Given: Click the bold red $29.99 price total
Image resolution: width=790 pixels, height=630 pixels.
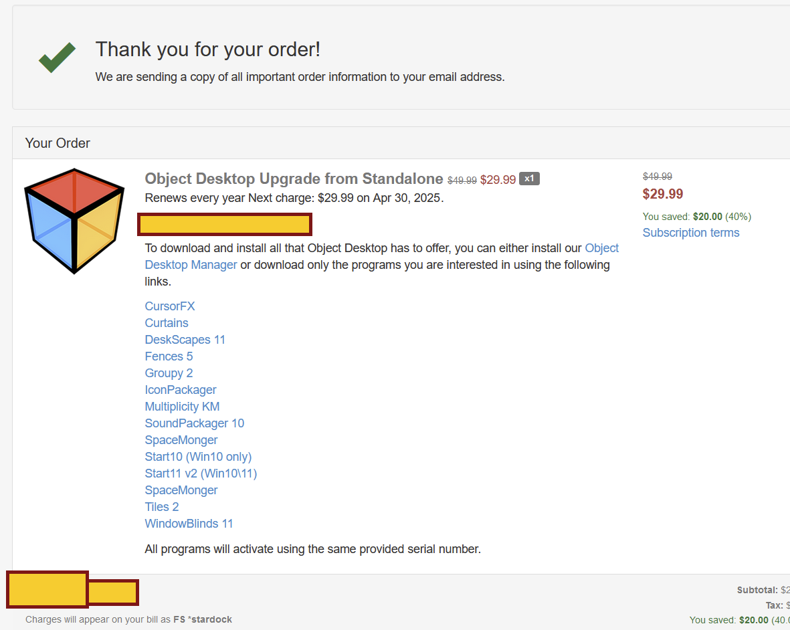Looking at the screenshot, I should 663,194.
